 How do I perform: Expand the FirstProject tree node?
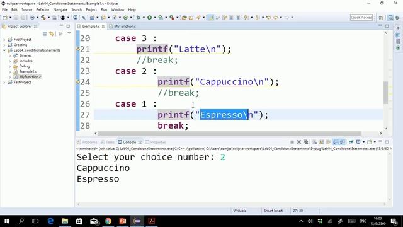(x=4, y=40)
